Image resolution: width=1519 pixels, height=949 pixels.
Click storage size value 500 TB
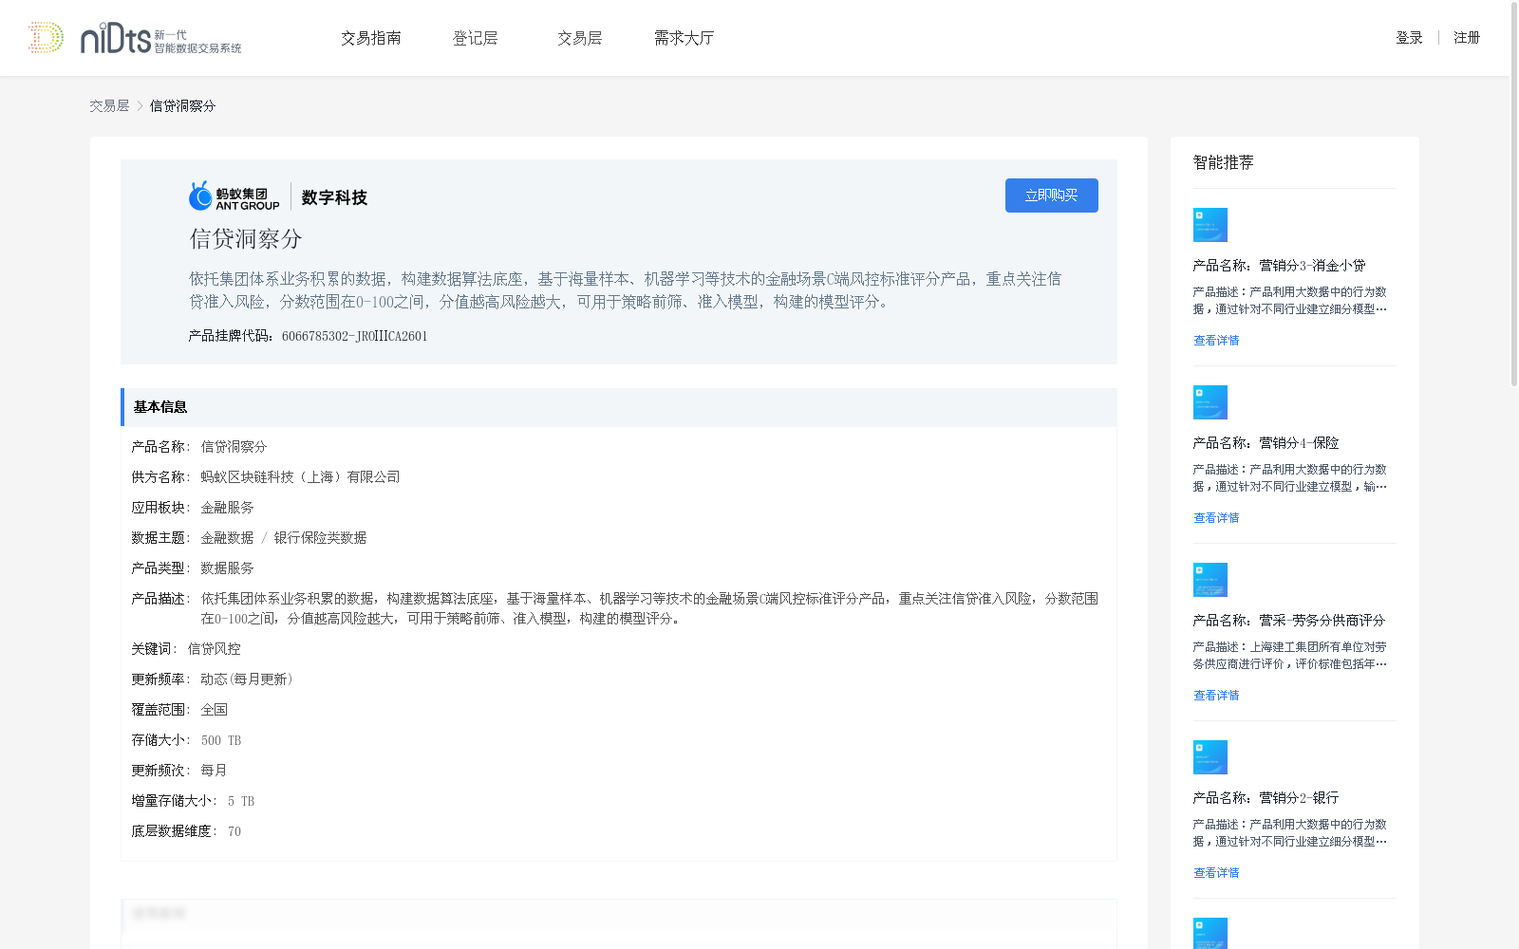[x=221, y=740]
